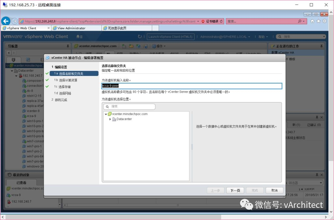Select the 已查看 recent objects tab
Image resolution: width=334 pixels, height=220 pixels.
[21, 183]
